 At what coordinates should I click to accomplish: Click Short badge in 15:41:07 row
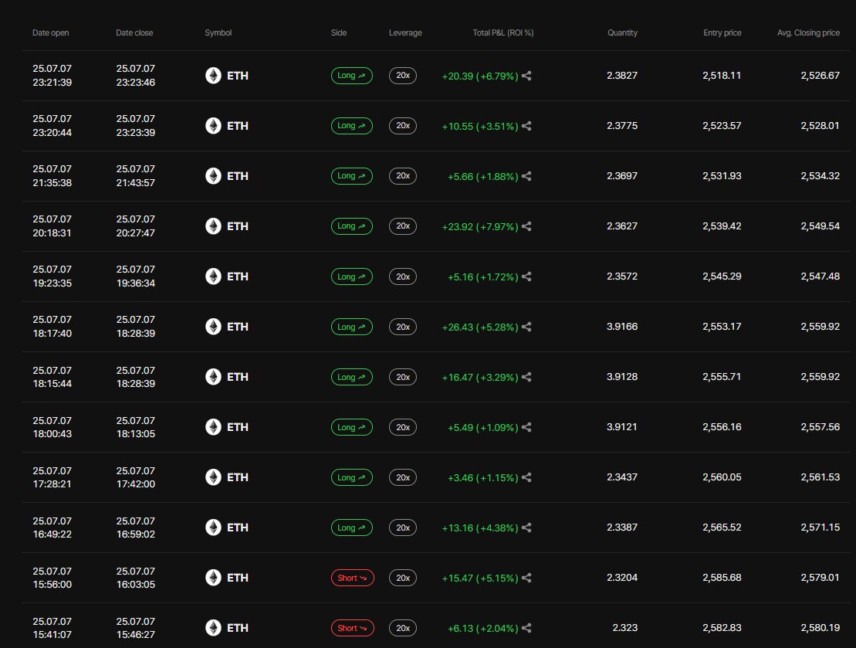tap(353, 628)
